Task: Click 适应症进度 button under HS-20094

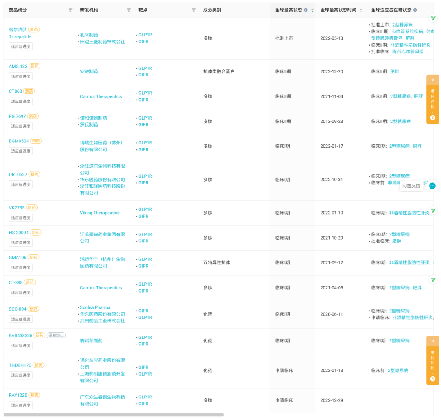Action: point(20,242)
